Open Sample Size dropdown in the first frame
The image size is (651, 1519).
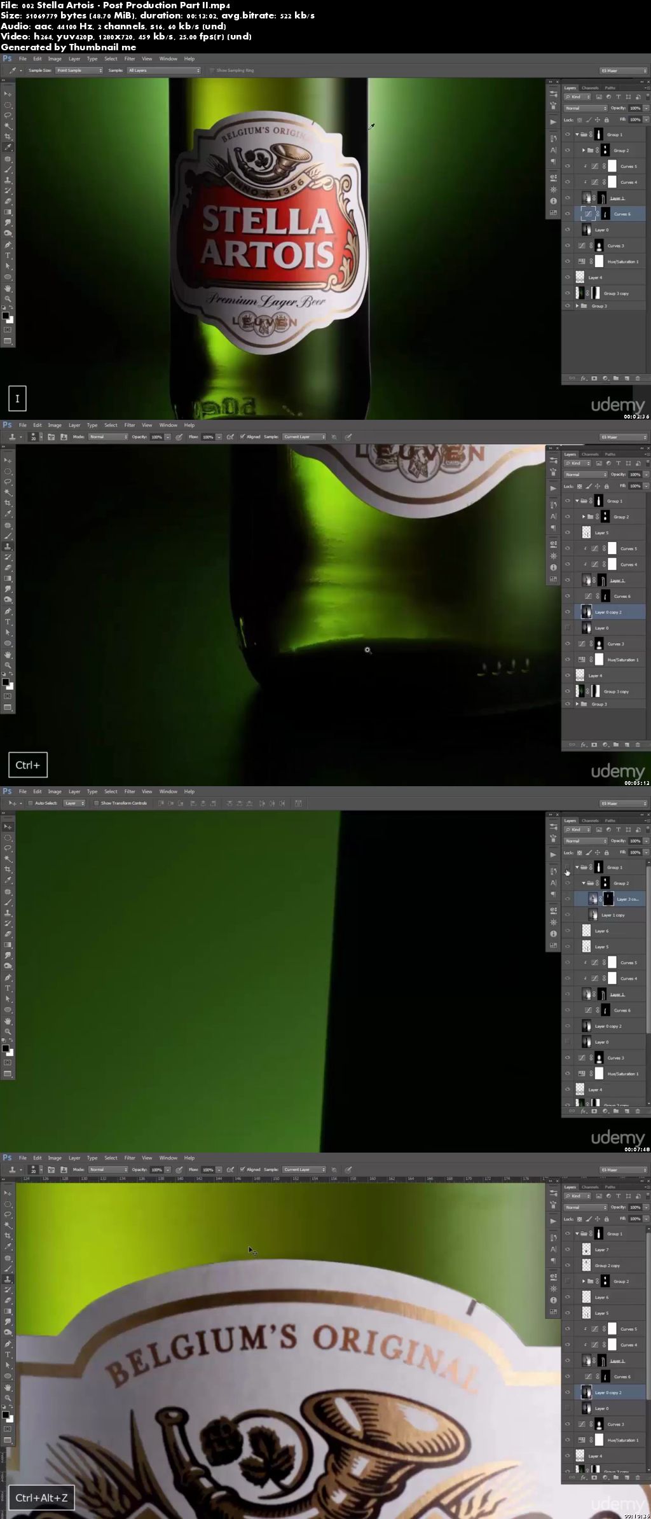[79, 71]
